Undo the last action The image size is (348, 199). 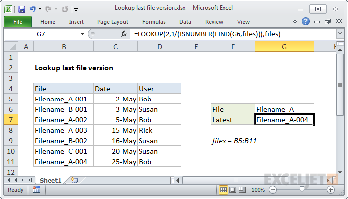pyautogui.click(x=33, y=9)
